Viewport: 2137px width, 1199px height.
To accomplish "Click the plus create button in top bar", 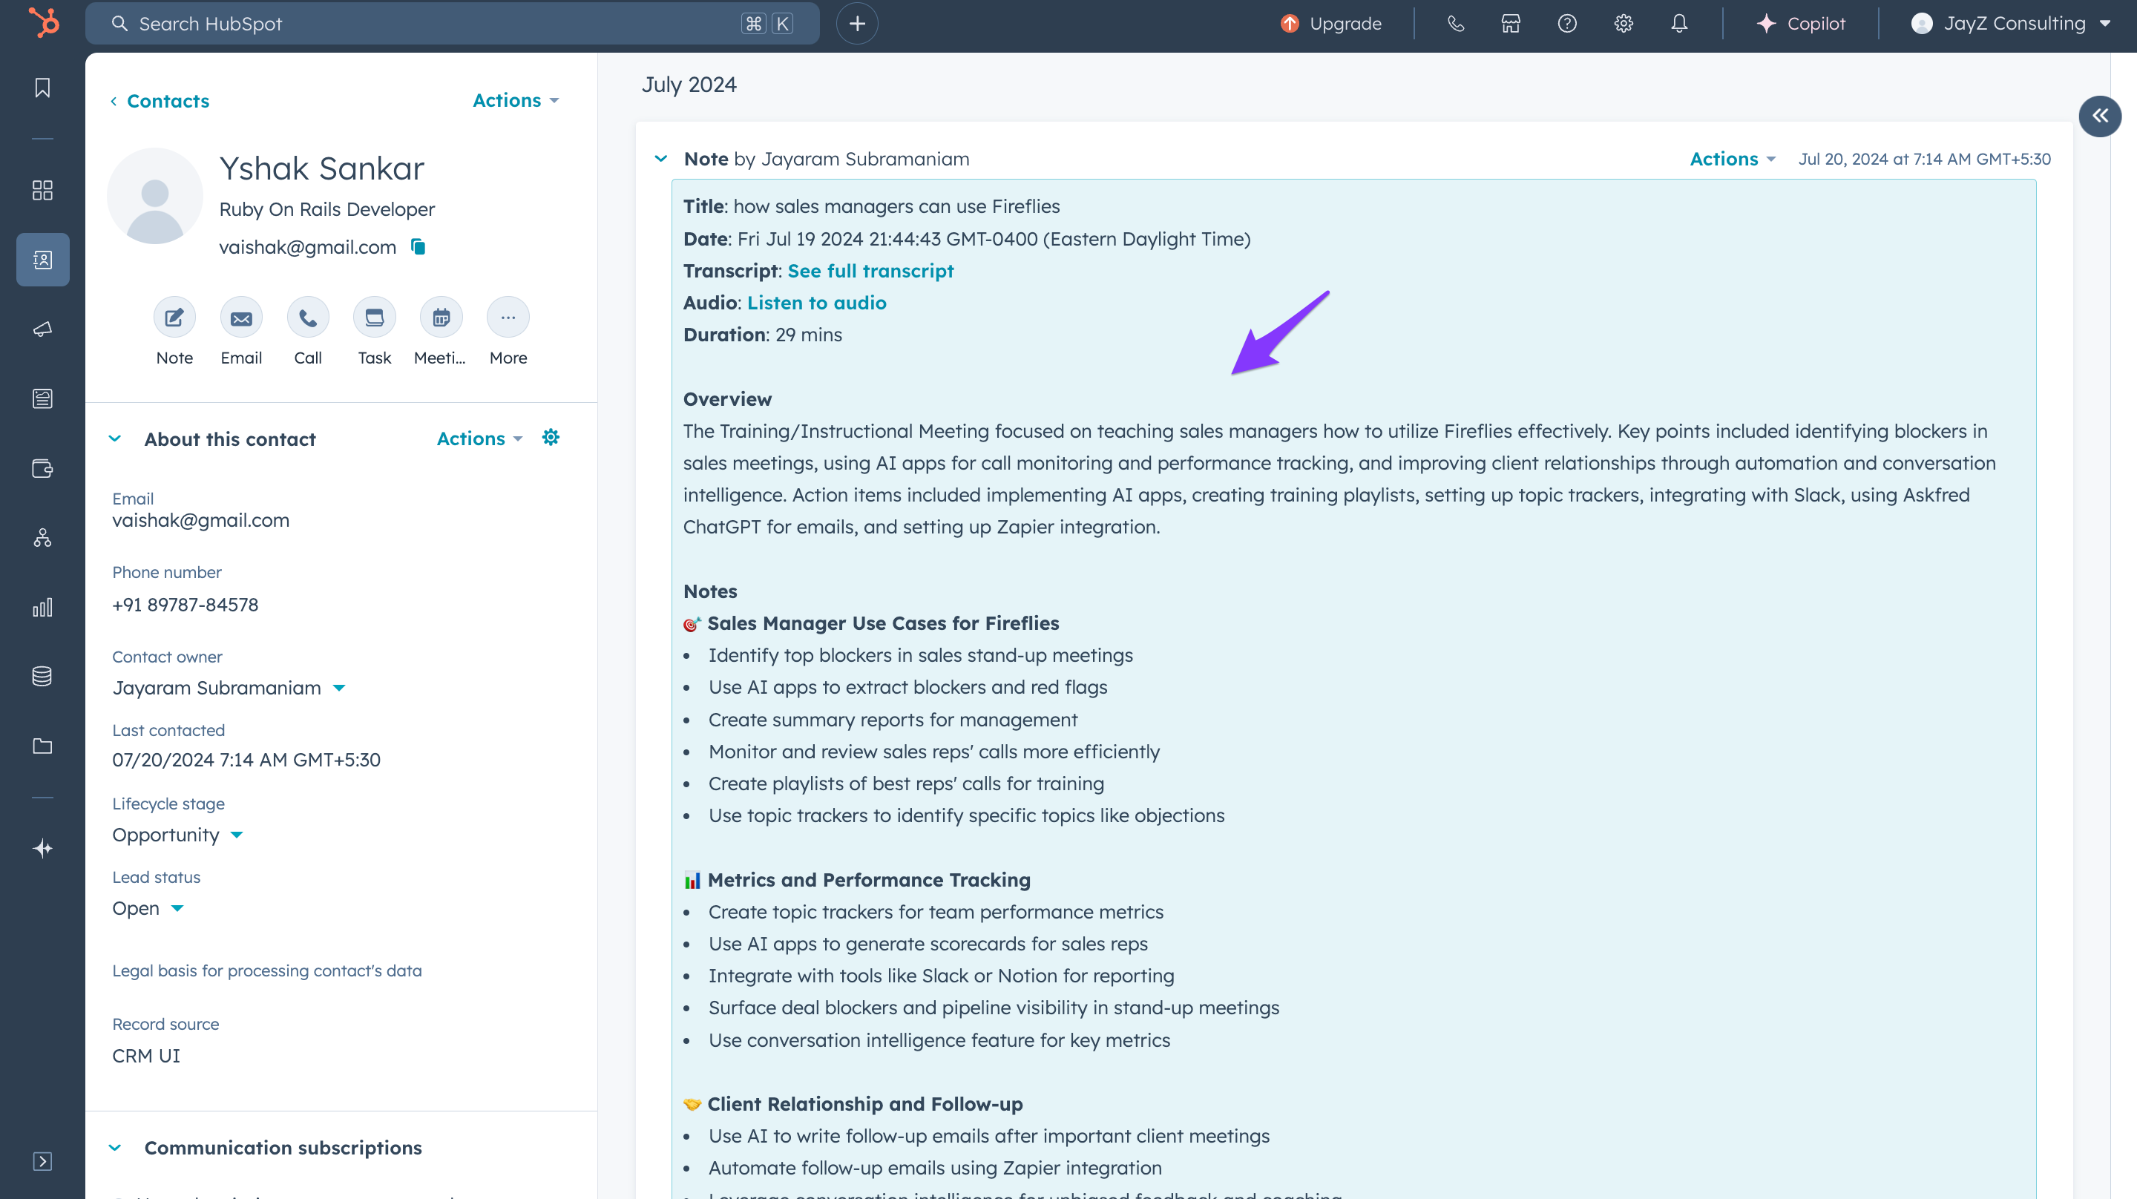I will coord(857,23).
